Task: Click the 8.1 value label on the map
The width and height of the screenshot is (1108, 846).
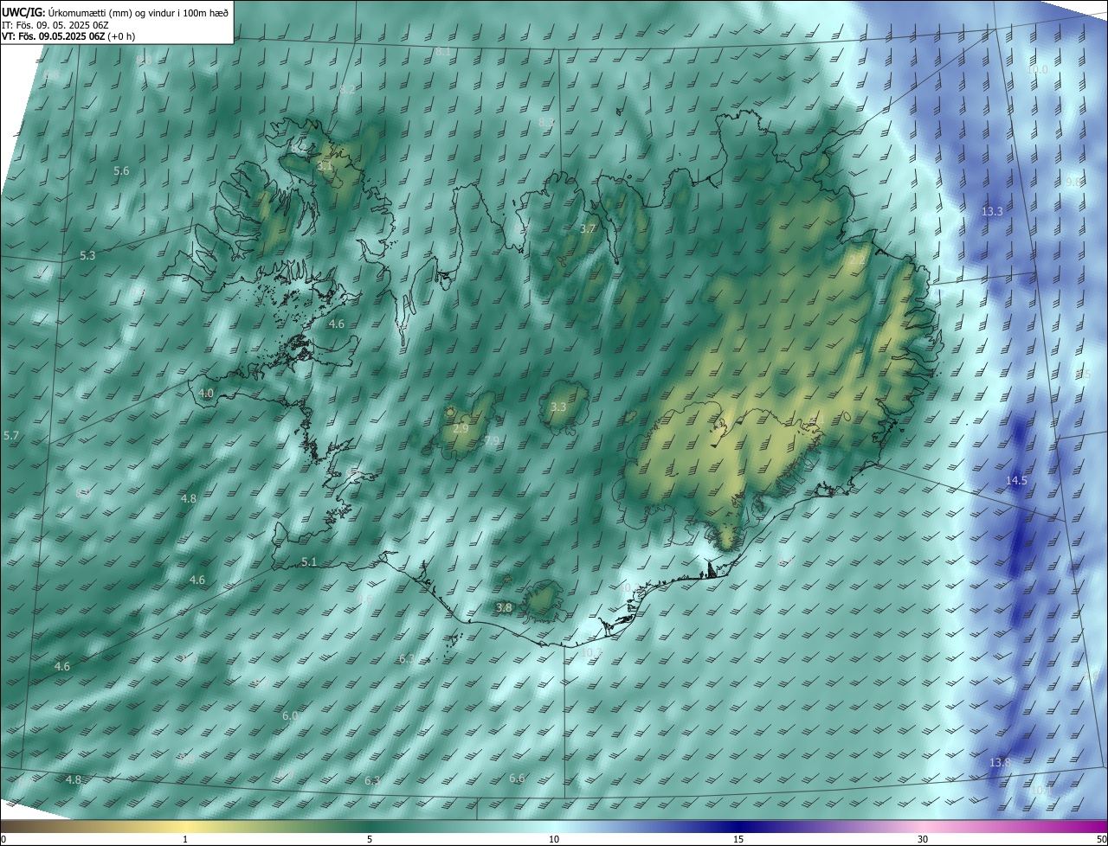Action: [442, 52]
